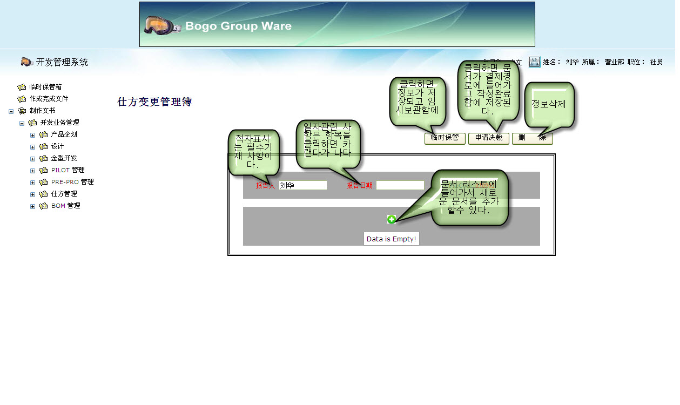Click the folder icon next to 金型开发
The image size is (680, 405).
43,158
